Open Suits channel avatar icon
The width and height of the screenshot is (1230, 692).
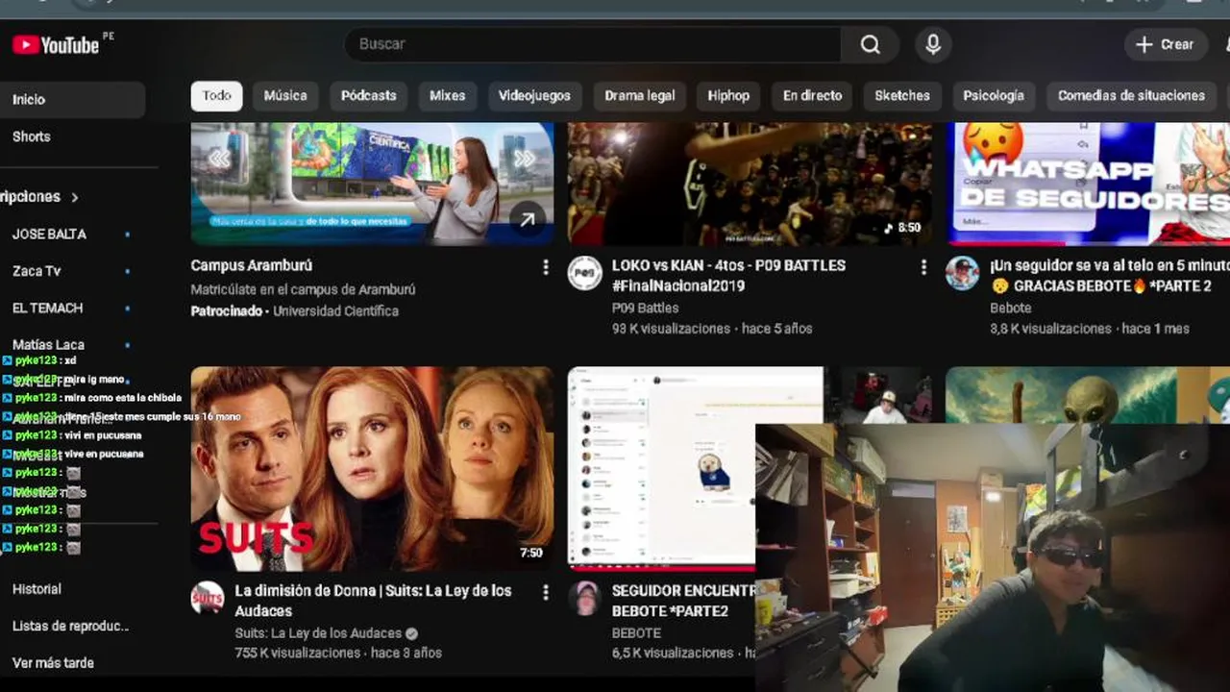(207, 598)
